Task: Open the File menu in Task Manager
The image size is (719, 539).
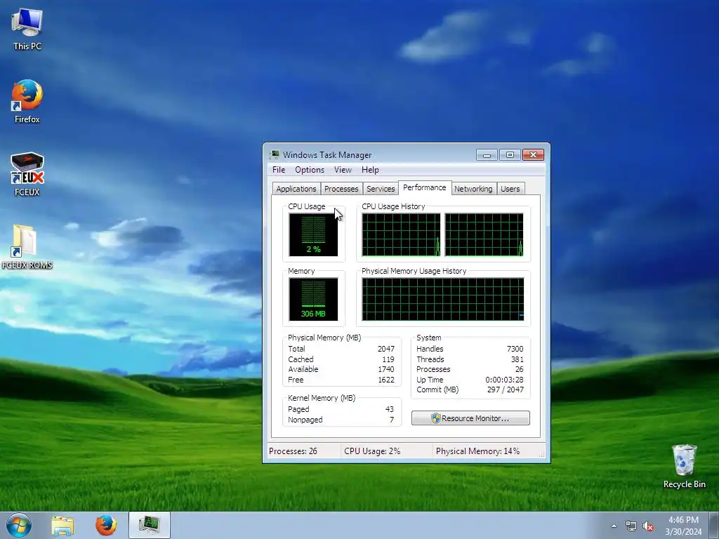Action: [278, 170]
